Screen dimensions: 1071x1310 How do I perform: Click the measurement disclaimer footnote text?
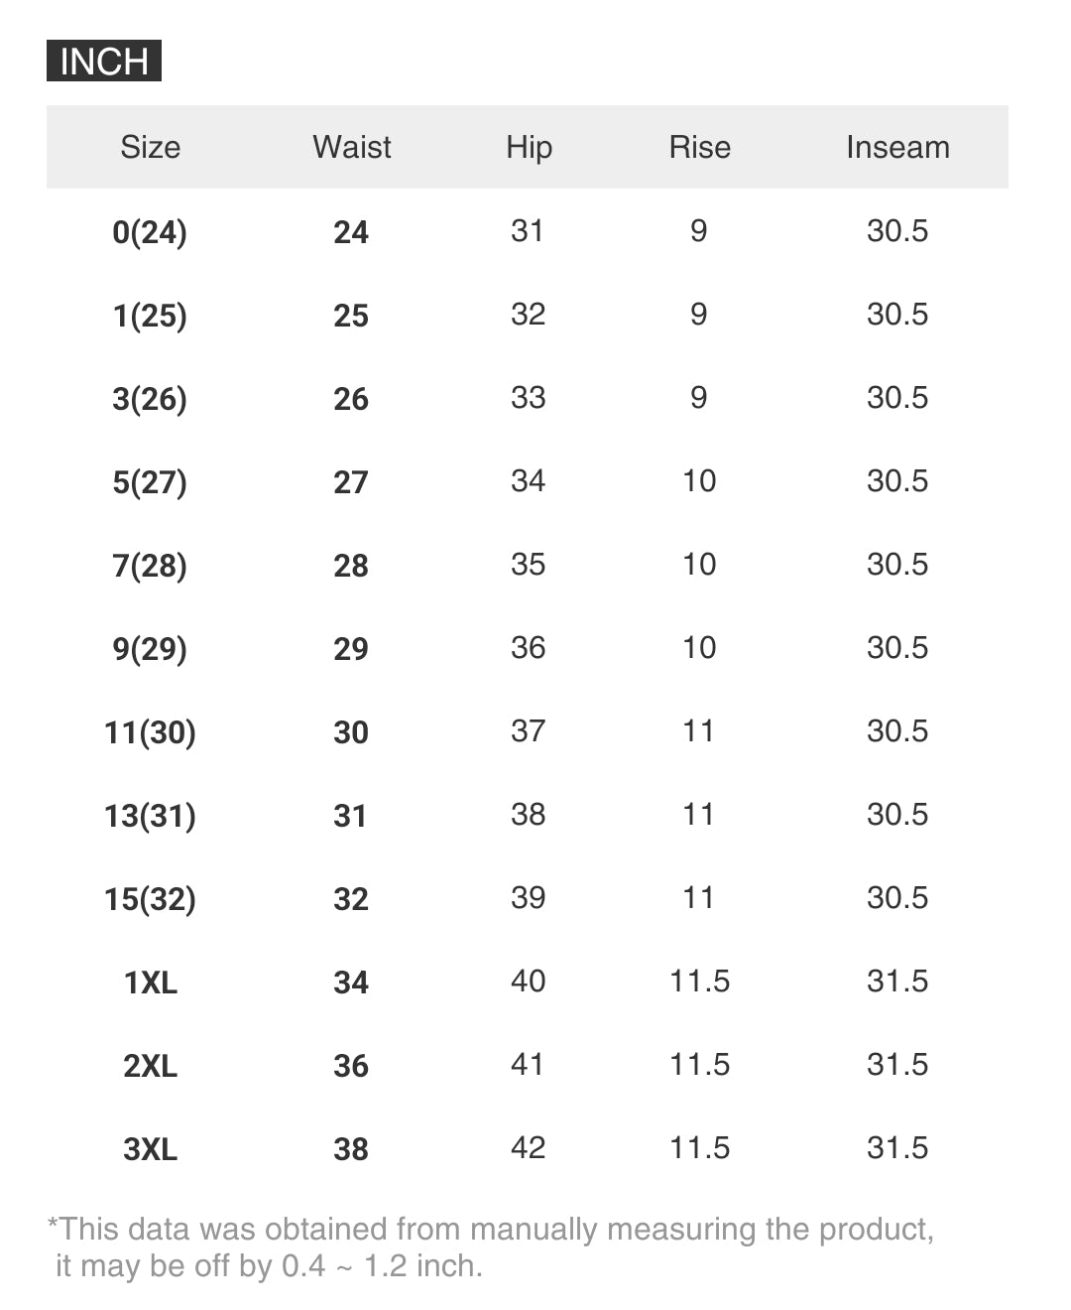click(x=490, y=1247)
